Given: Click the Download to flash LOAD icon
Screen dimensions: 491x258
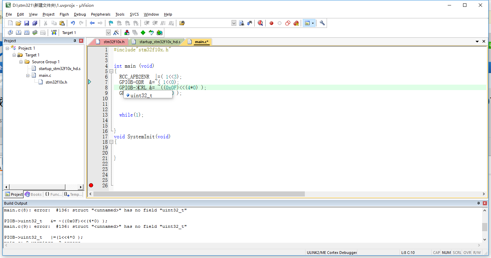Looking at the screenshot, I should coord(54,33).
